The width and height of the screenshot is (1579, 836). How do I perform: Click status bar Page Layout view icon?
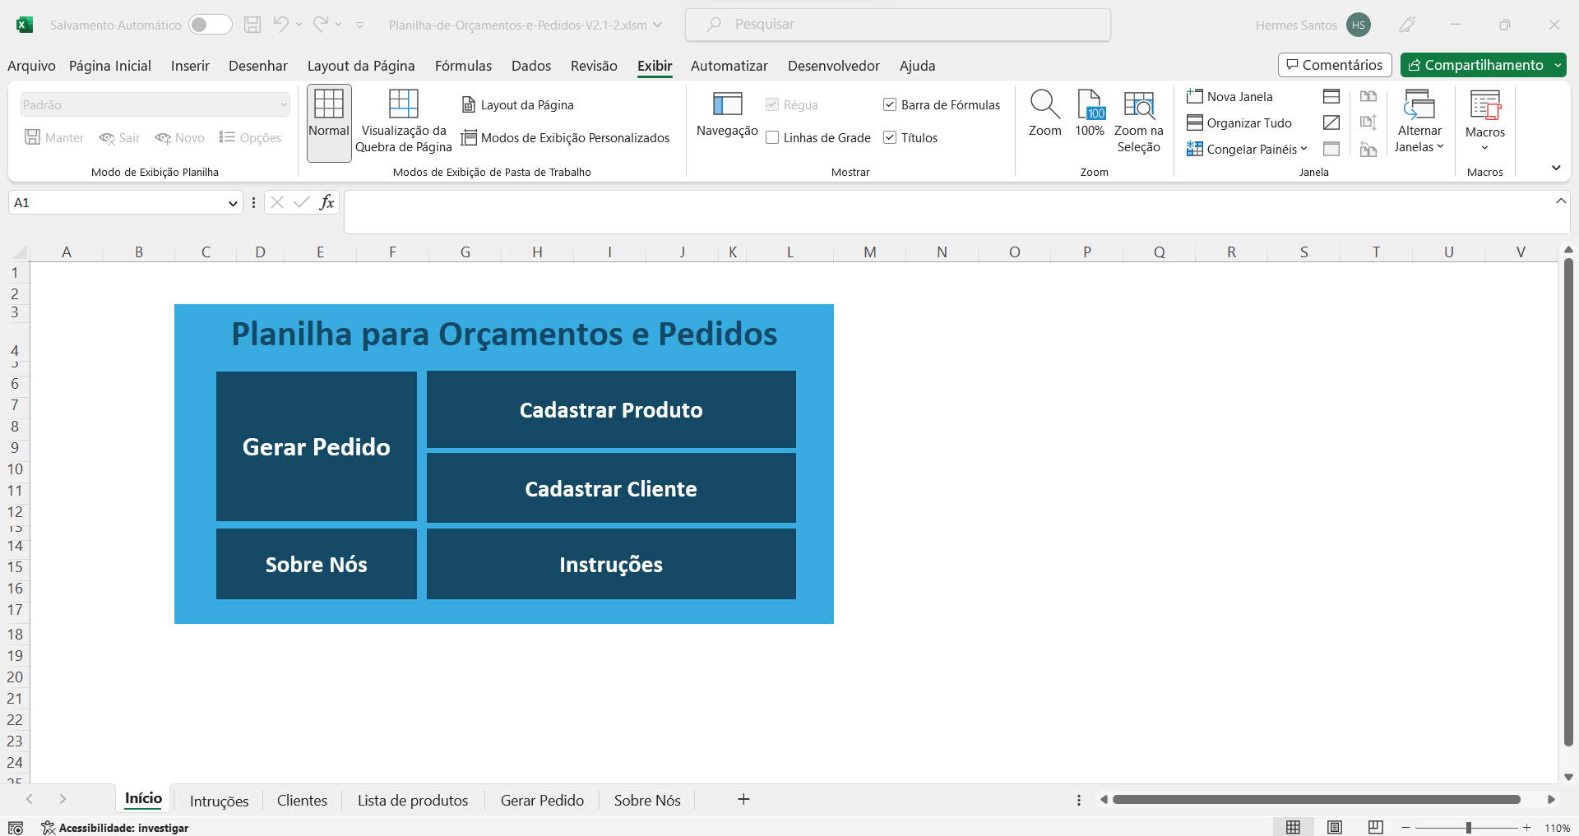pos(1335,827)
